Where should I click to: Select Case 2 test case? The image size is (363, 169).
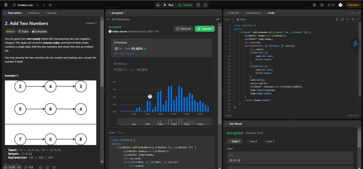coord(252,141)
